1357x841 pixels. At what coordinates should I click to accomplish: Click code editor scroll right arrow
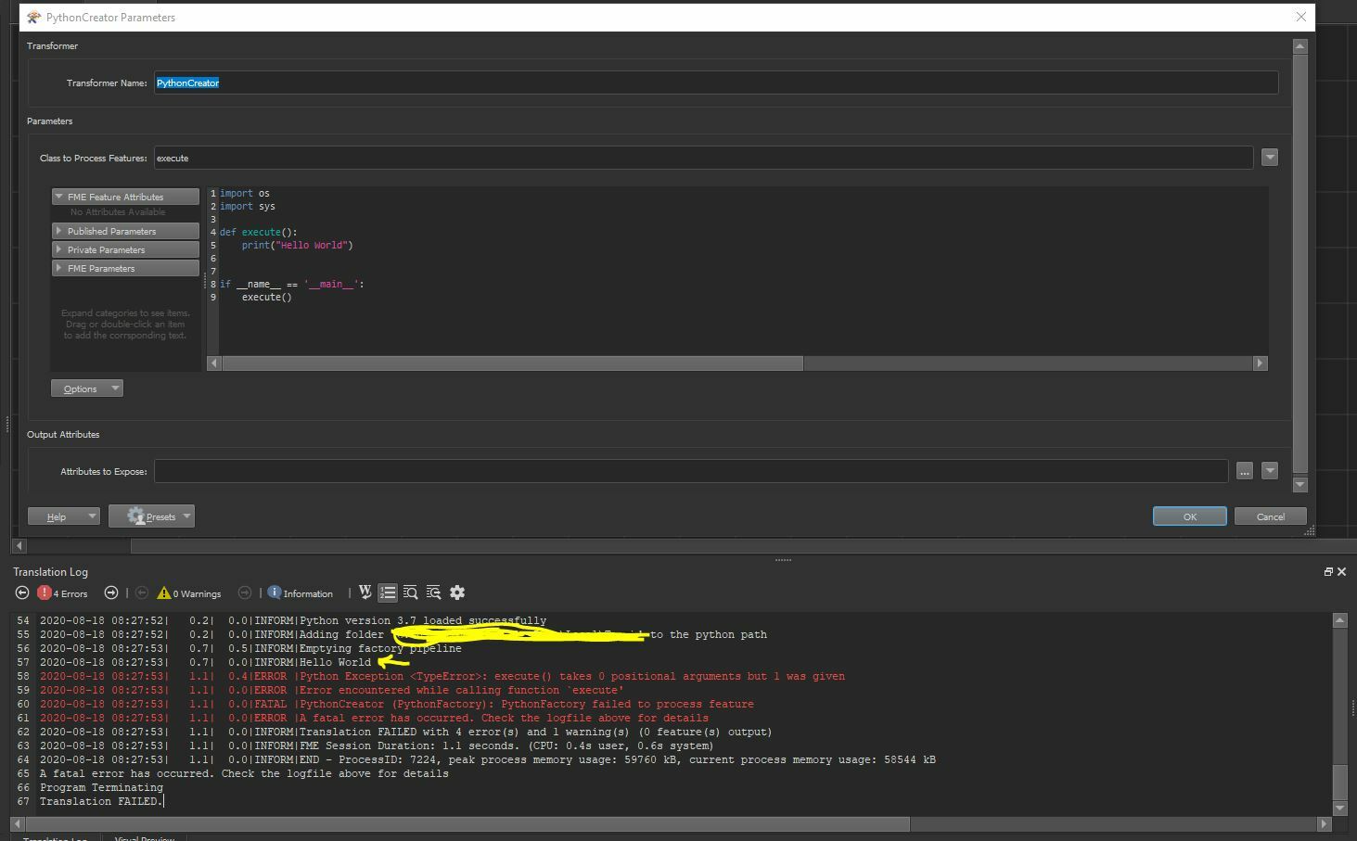[x=1260, y=363]
